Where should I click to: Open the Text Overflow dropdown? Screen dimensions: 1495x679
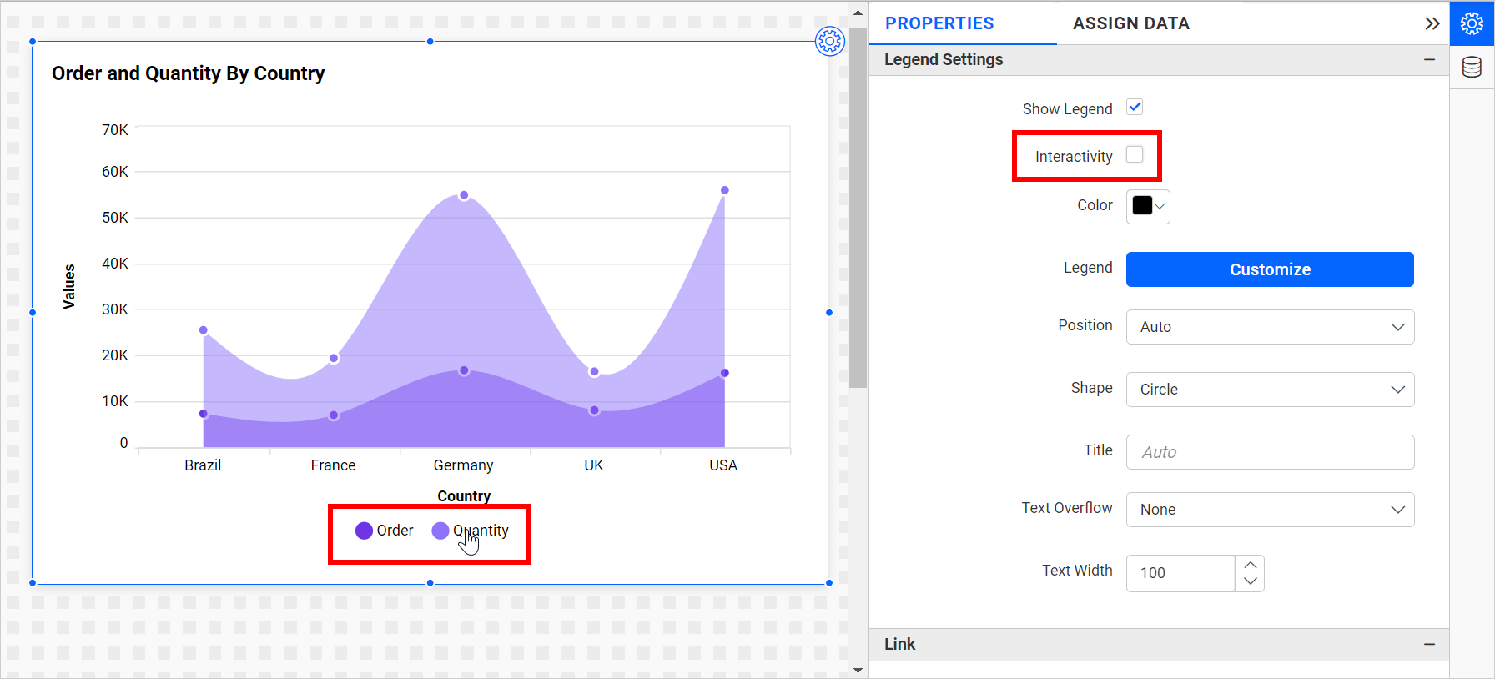pos(1270,510)
